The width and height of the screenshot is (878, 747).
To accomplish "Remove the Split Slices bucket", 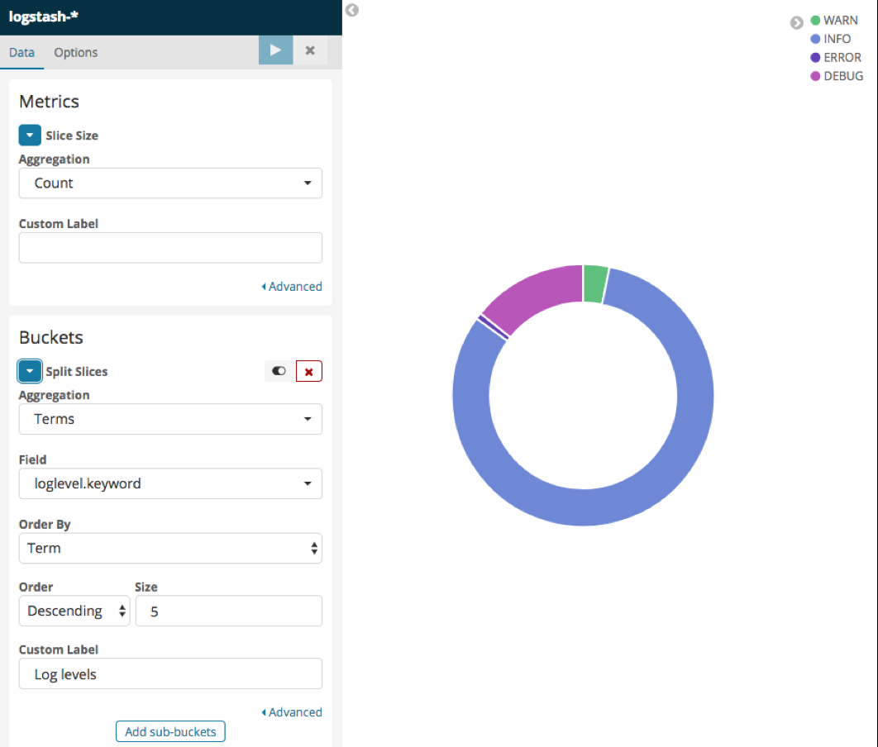I will [x=308, y=372].
